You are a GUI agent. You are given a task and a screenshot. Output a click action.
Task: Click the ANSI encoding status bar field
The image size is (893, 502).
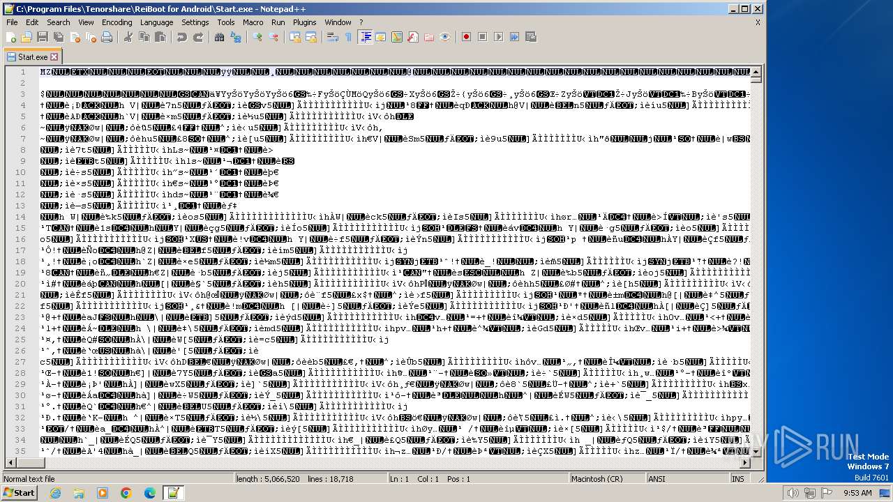[687, 479]
